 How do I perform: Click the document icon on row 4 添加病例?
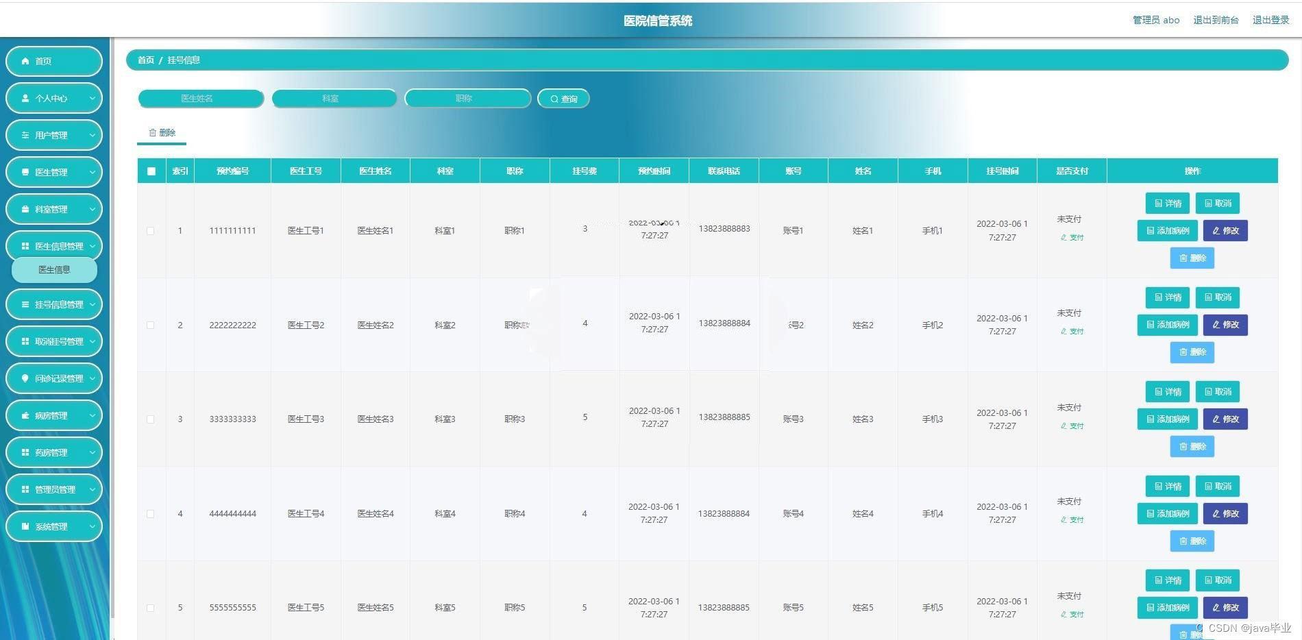[x=1151, y=513]
